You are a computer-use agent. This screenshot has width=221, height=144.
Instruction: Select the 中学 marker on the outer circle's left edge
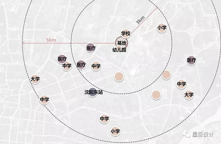click(x=44, y=100)
